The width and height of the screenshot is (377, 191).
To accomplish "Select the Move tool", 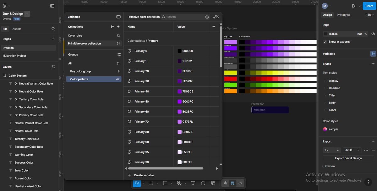I will [x=137, y=183].
